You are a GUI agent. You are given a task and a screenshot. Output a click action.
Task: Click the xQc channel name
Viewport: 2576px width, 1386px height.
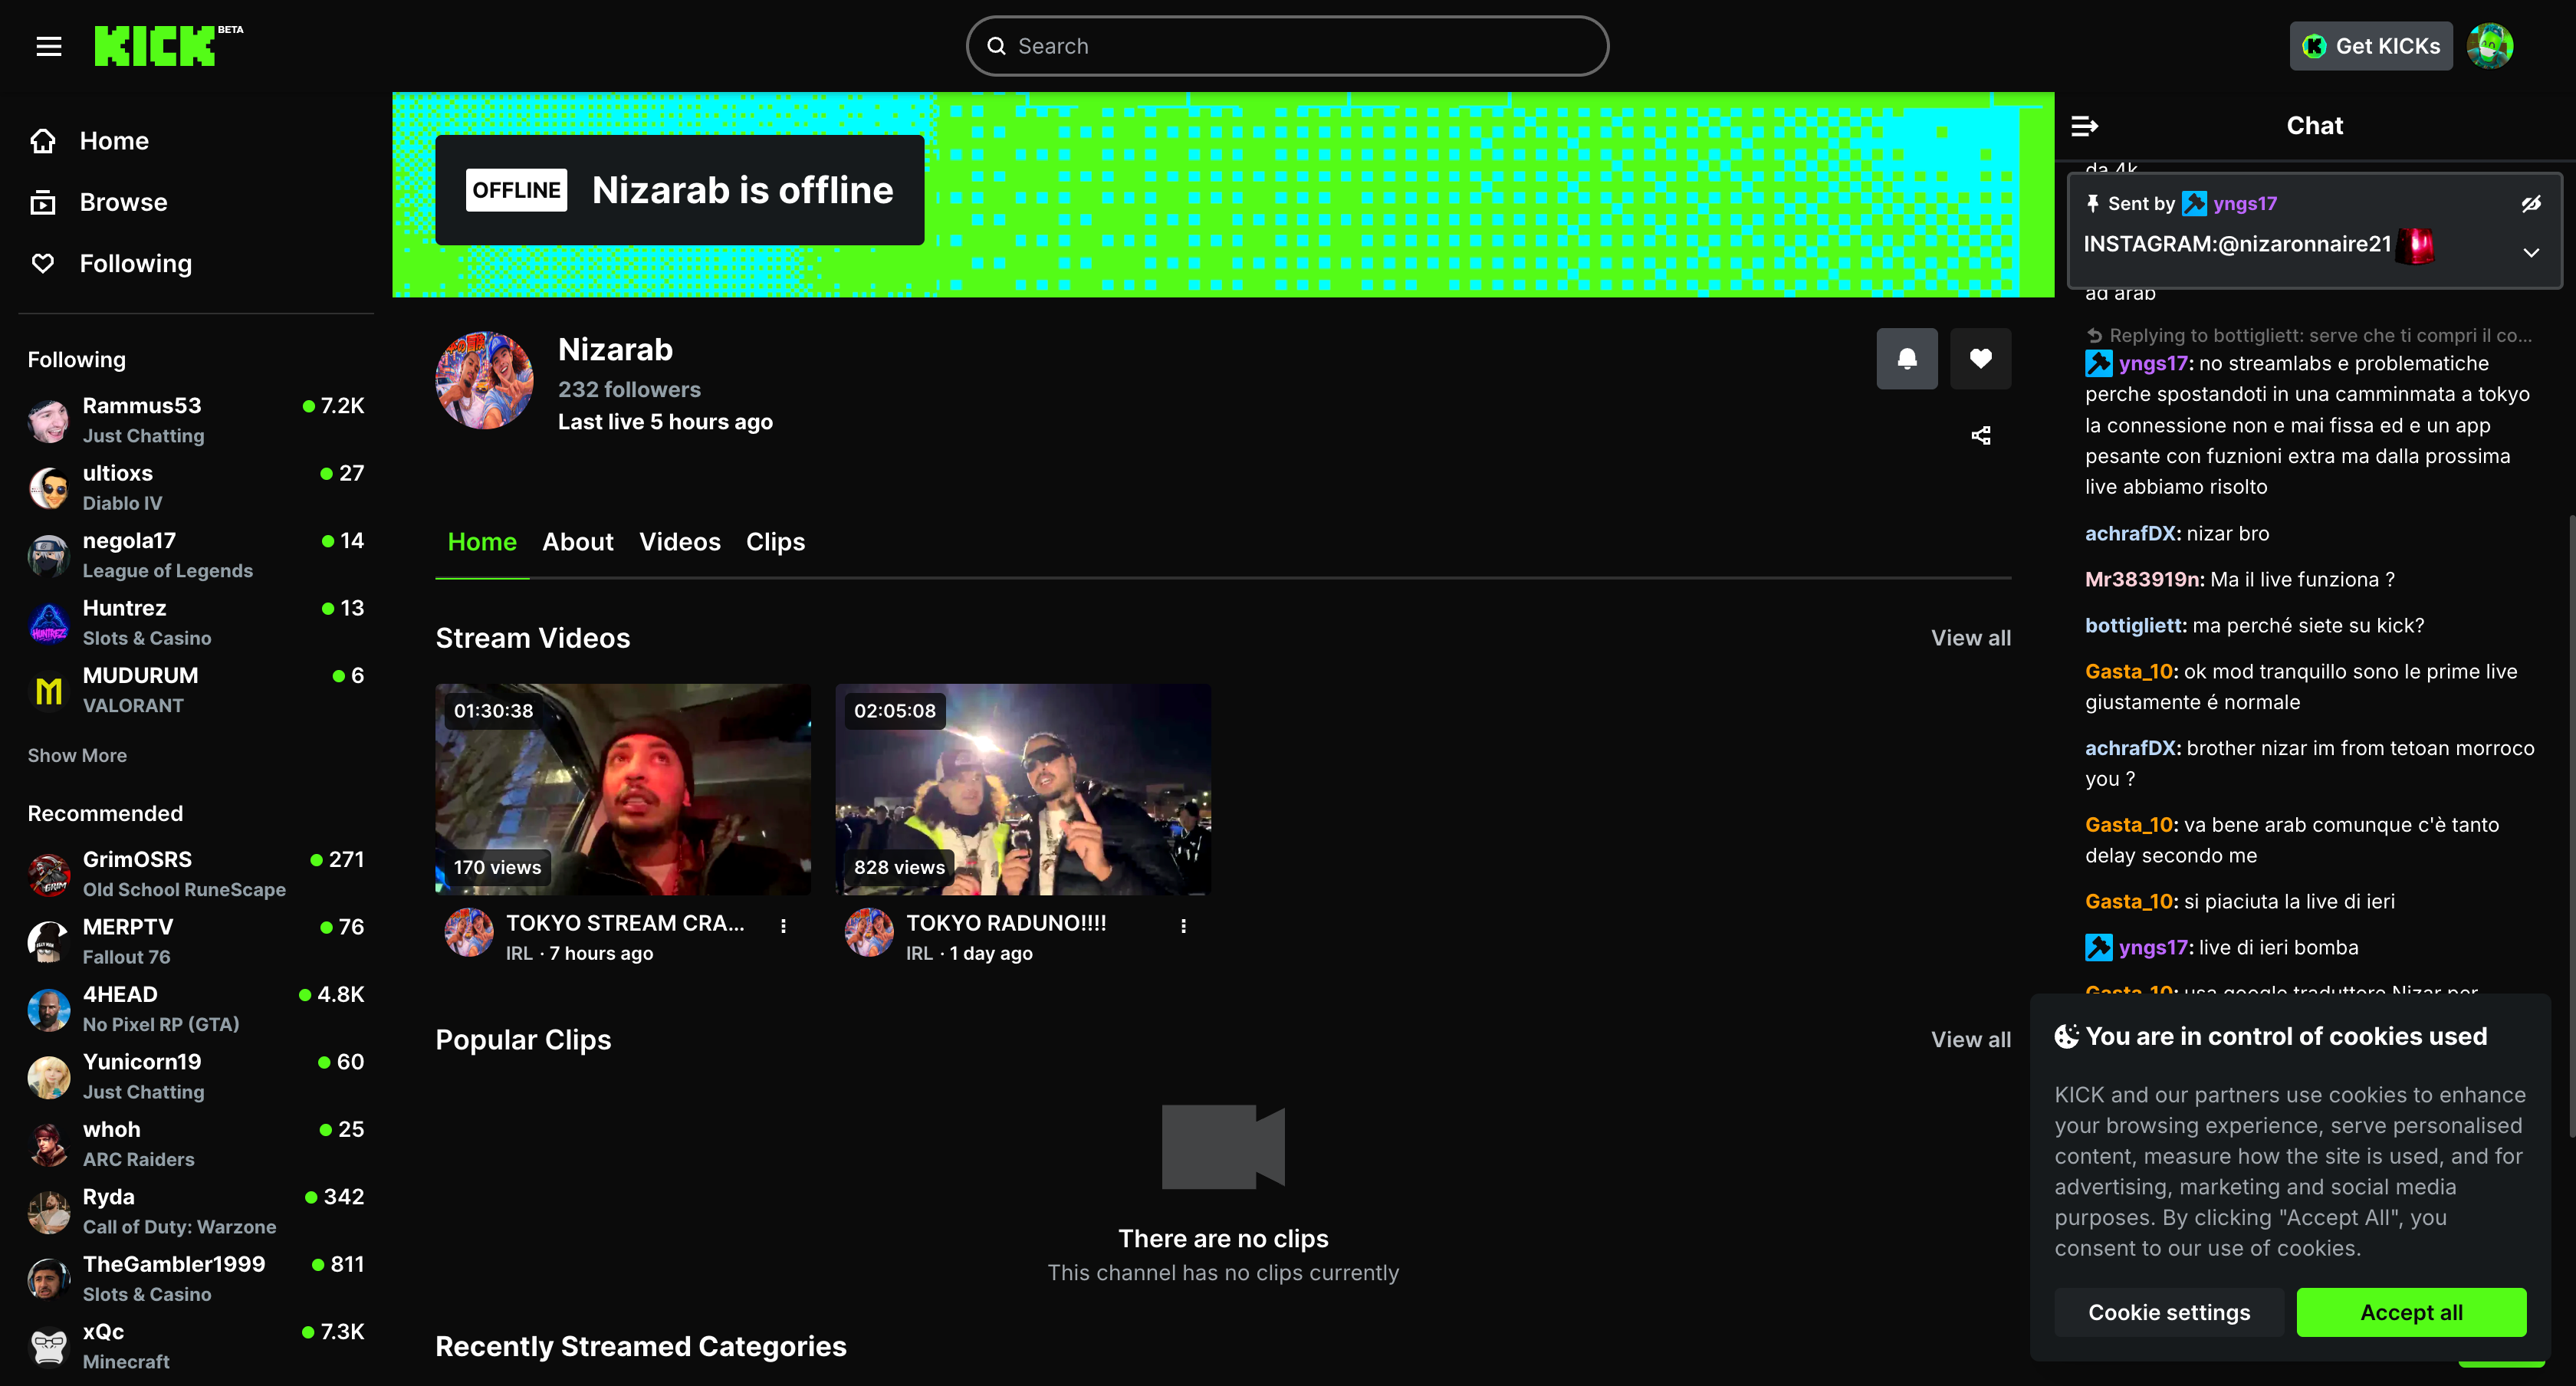click(103, 1332)
